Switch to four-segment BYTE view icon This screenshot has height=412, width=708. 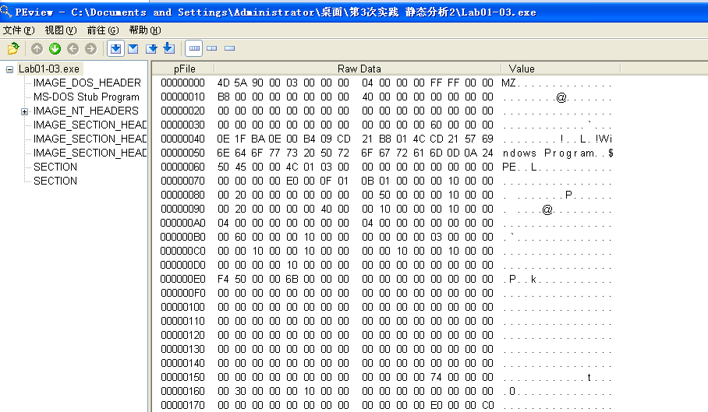(194, 48)
